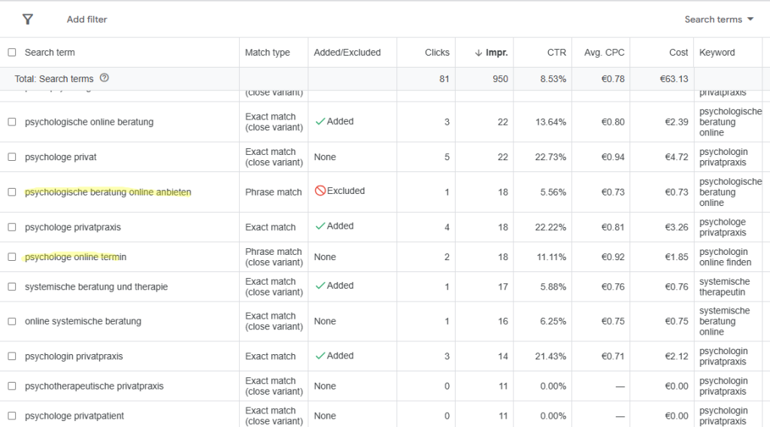Click the Added checkmark for systemische beratung und therapie
770x427 pixels.
[320, 286]
